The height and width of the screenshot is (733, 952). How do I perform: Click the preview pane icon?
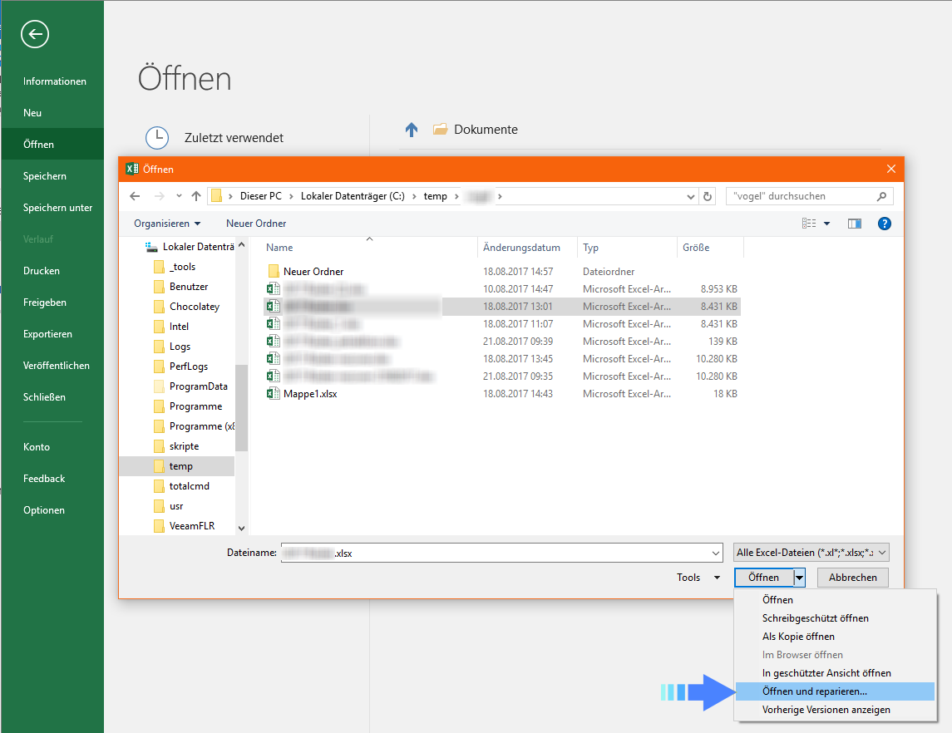tap(854, 223)
